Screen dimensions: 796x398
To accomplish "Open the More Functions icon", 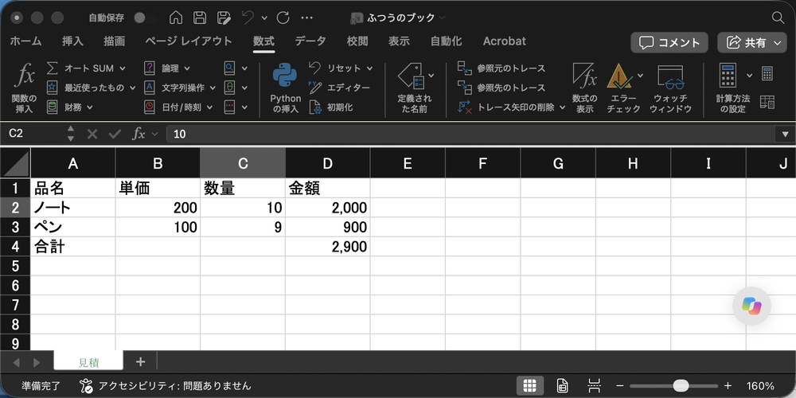I will [x=230, y=107].
